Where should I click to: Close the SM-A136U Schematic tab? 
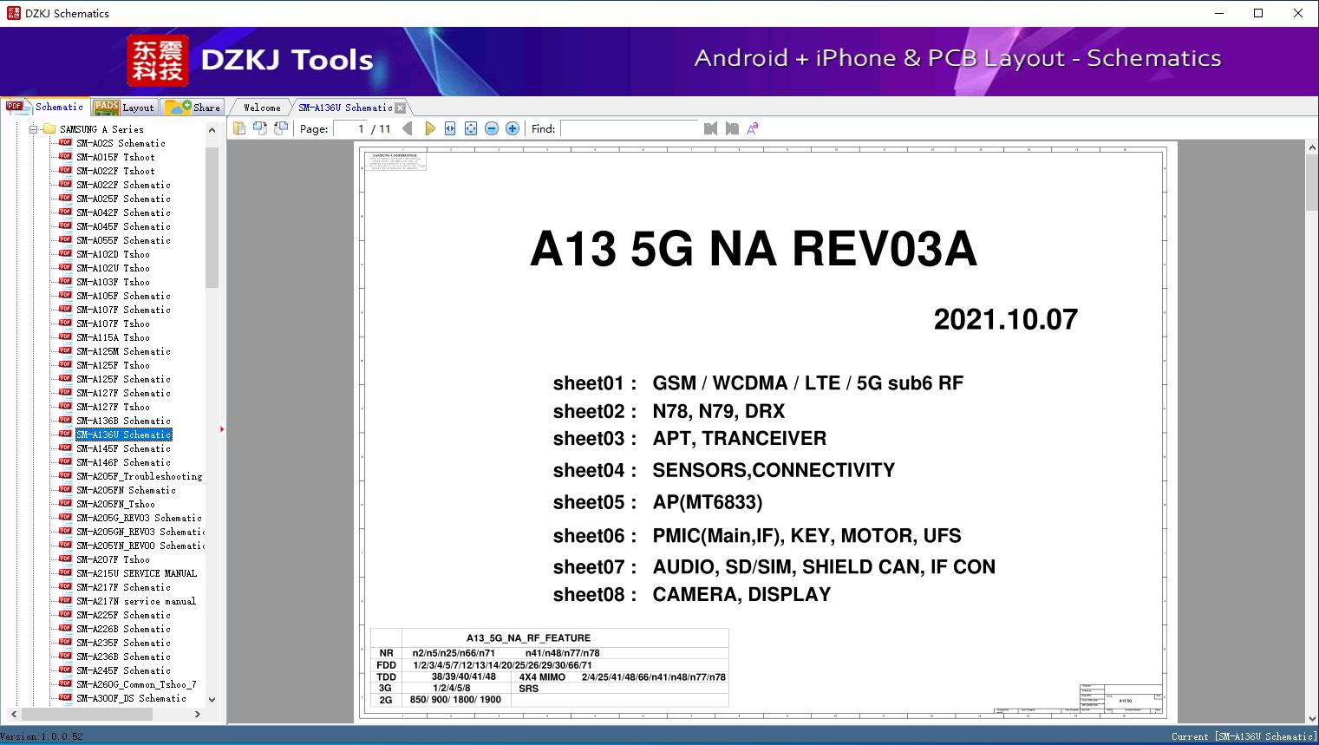tap(400, 108)
